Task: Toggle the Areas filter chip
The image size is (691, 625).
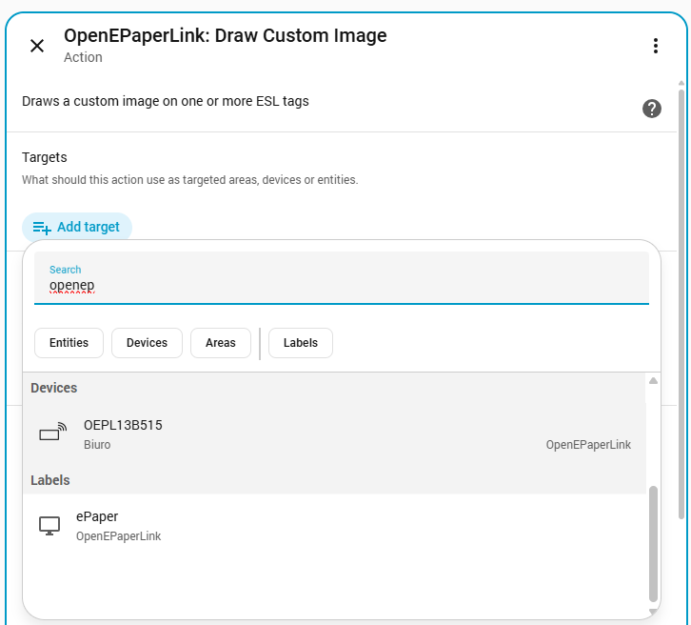Action: pyautogui.click(x=221, y=343)
